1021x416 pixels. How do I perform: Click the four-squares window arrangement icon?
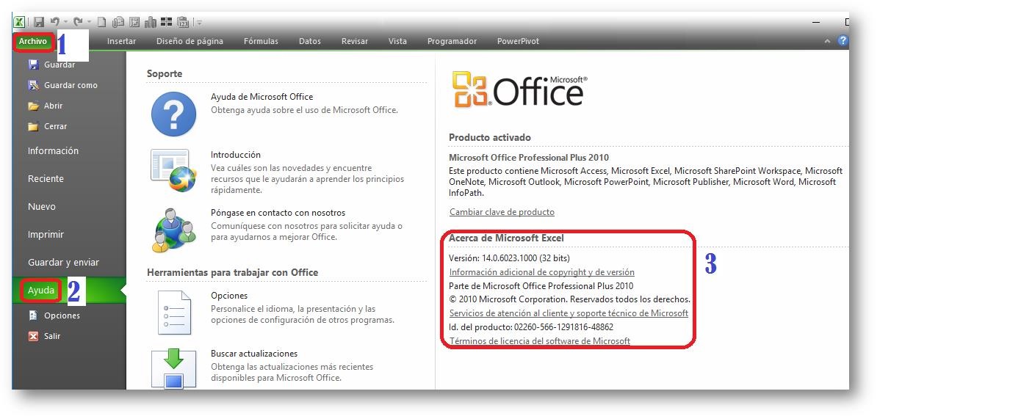167,23
